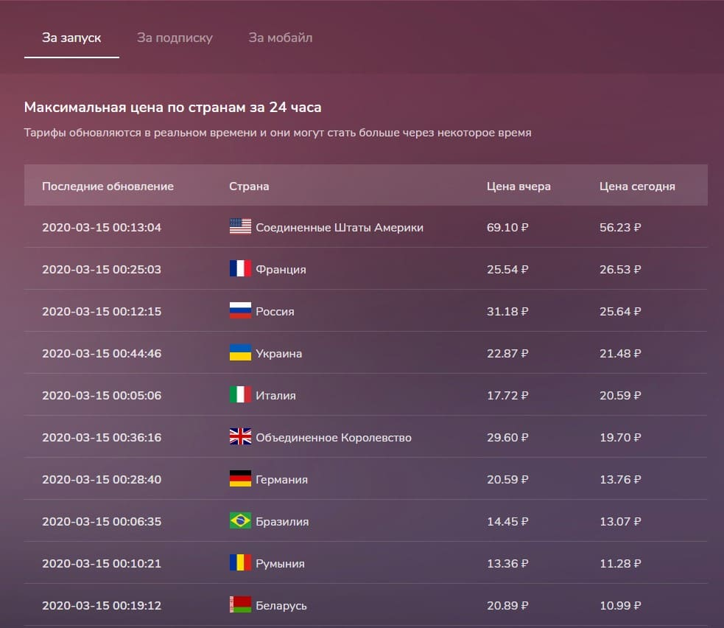Switch to the «За запуск» tab
Viewport: 724px width, 628px height.
pyautogui.click(x=71, y=38)
